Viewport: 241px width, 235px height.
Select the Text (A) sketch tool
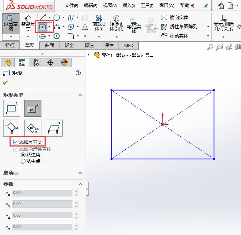85,27
